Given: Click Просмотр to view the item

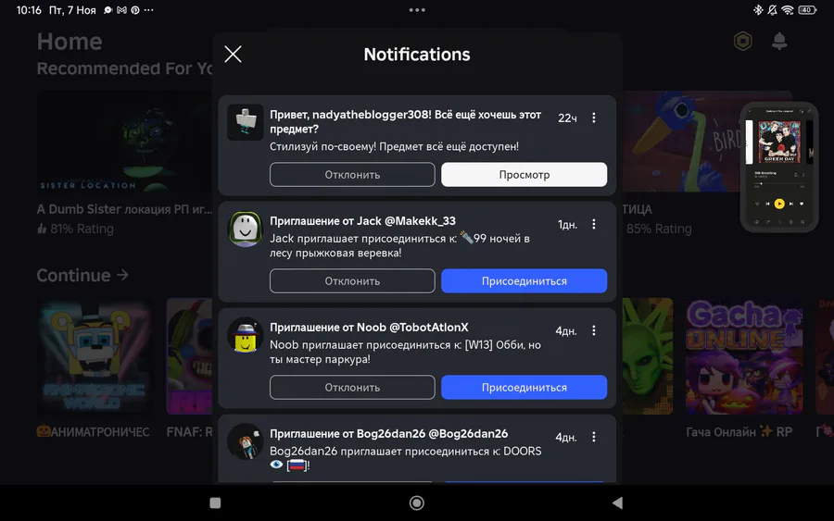Looking at the screenshot, I should (524, 175).
